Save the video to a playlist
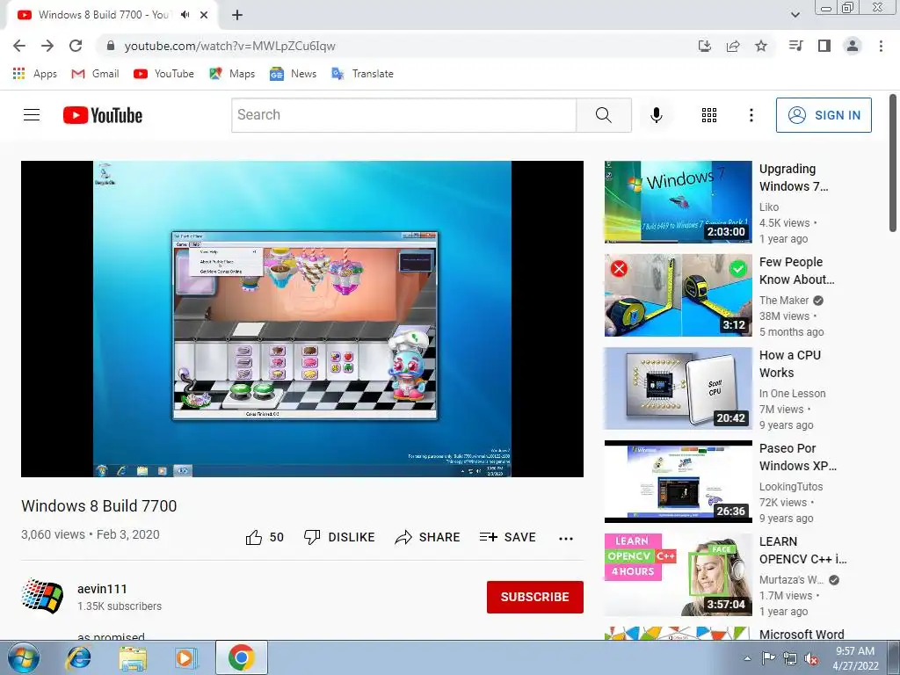The height and width of the screenshot is (675, 900). tap(507, 537)
